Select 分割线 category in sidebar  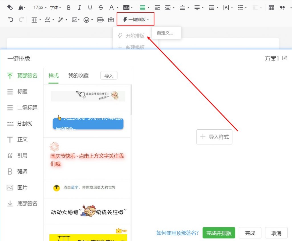click(x=20, y=123)
